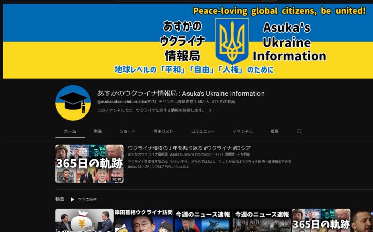The width and height of the screenshot is (373, 232).
Task: Click the channel description text このチャンネルでは
Action: [x=151, y=110]
